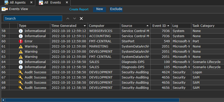Click the Informational icon in row 58
This screenshot has width=224, height=102.
(x=21, y=31)
